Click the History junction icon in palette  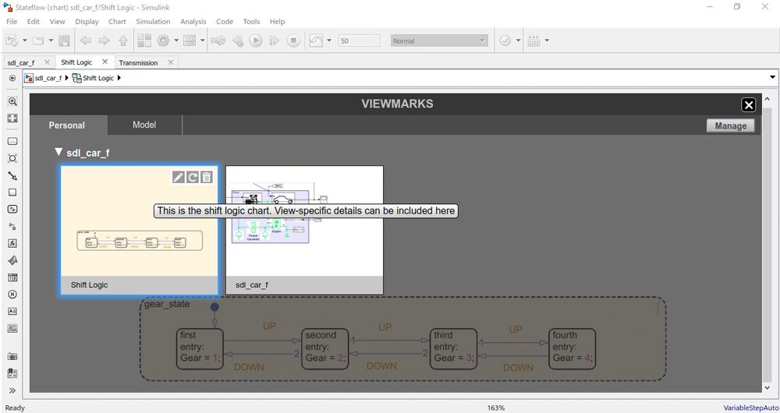pyautogui.click(x=12, y=294)
